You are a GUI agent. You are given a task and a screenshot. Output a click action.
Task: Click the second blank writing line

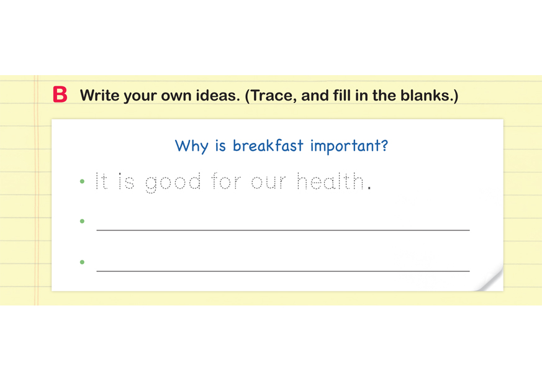point(282,270)
